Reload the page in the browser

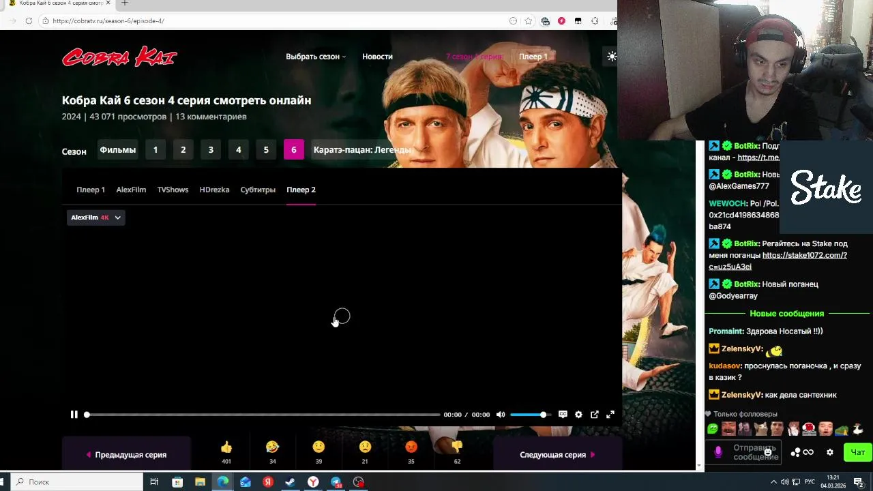29,21
